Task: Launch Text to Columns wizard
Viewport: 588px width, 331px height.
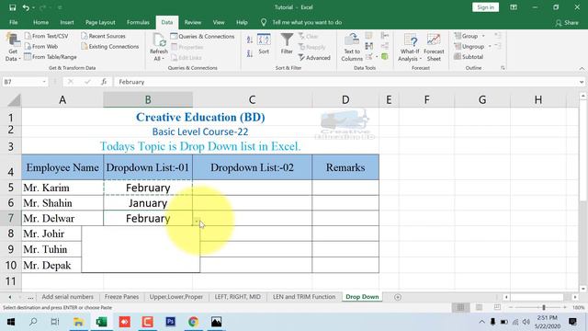Action: [352, 47]
